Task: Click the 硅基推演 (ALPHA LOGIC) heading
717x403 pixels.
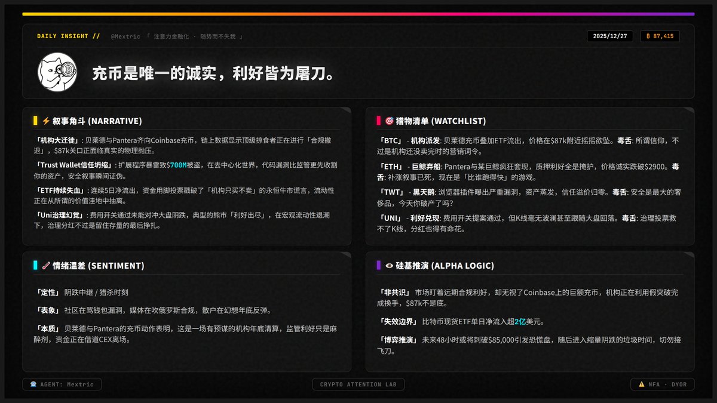Action: coord(445,266)
